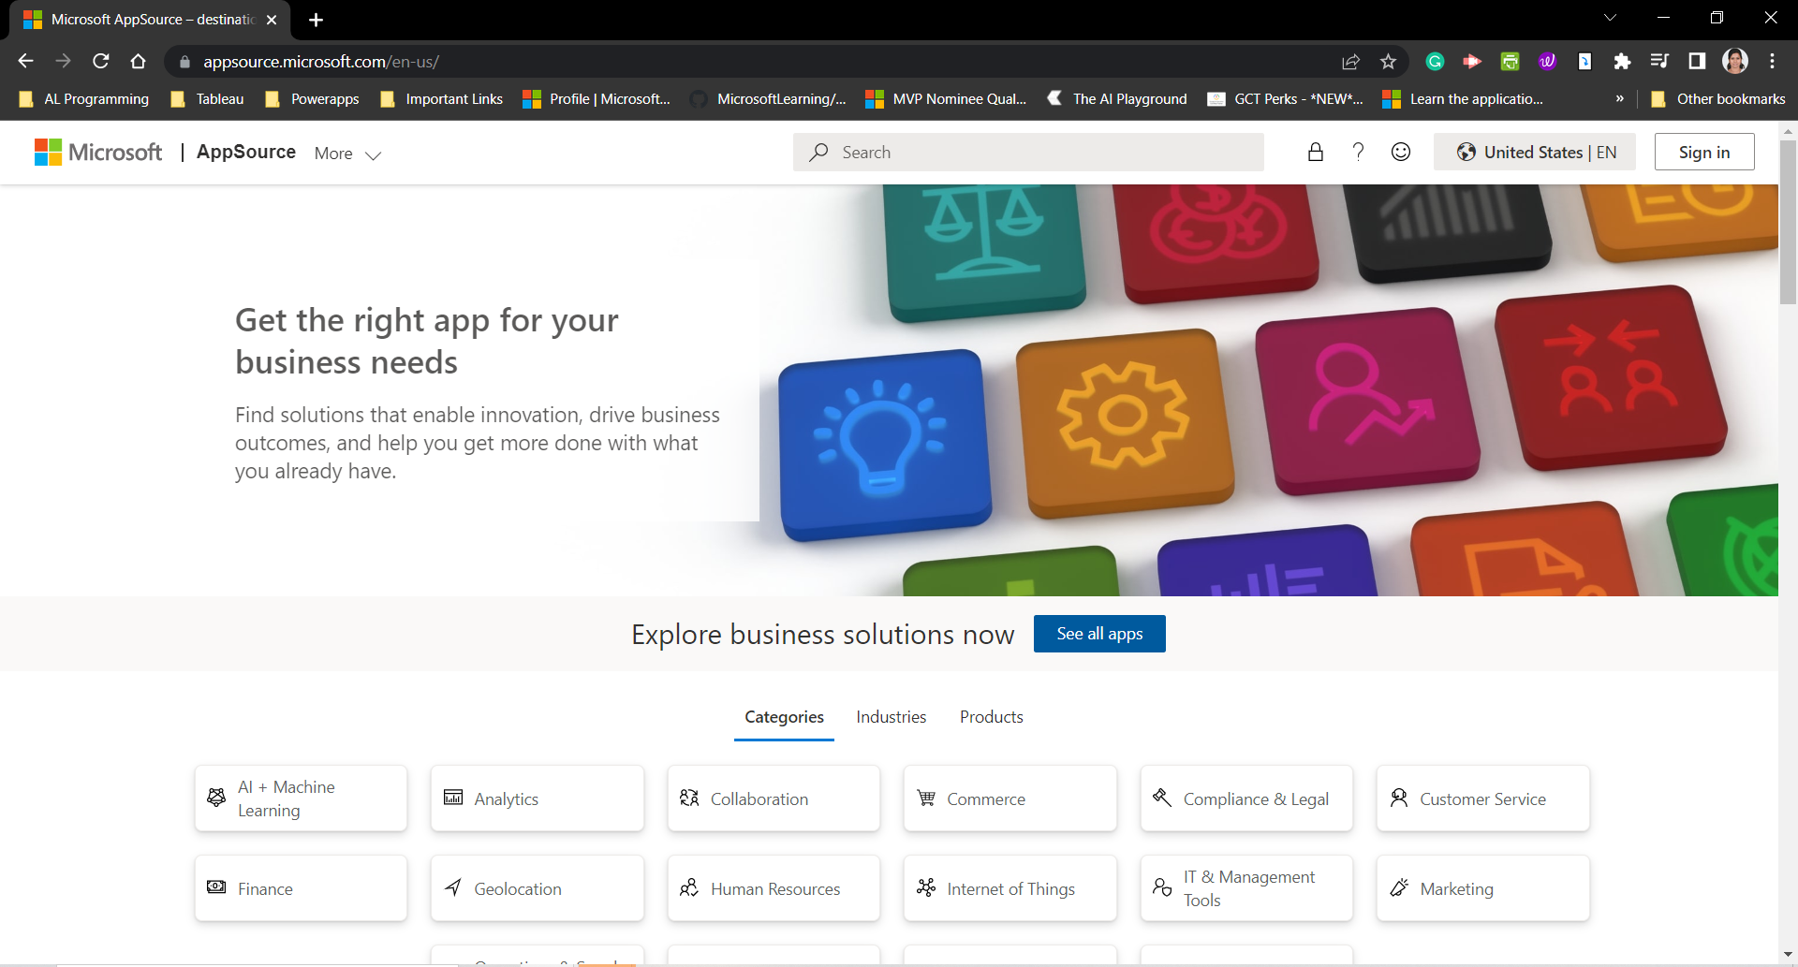Click the orange gear app tile
The width and height of the screenshot is (1798, 967).
[1125, 422]
